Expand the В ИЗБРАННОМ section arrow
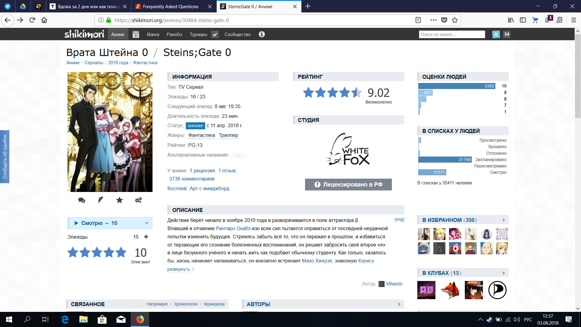This screenshot has height=327, width=581. pyautogui.click(x=504, y=220)
